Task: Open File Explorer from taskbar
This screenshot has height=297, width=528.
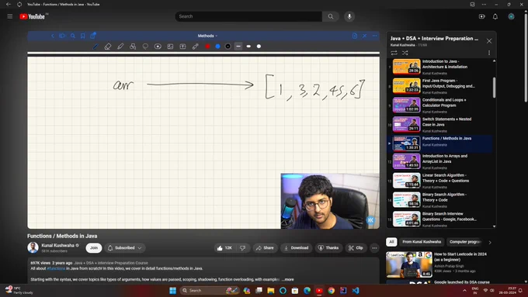Action: tap(271, 291)
